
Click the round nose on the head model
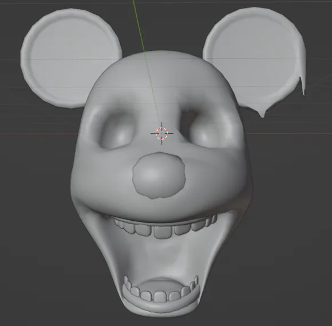pyautogui.click(x=159, y=176)
